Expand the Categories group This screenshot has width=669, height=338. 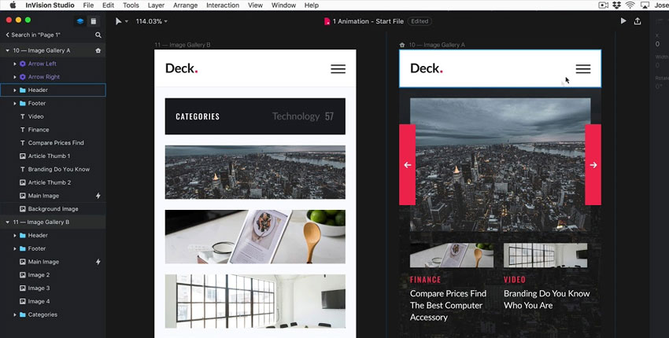pos(15,314)
